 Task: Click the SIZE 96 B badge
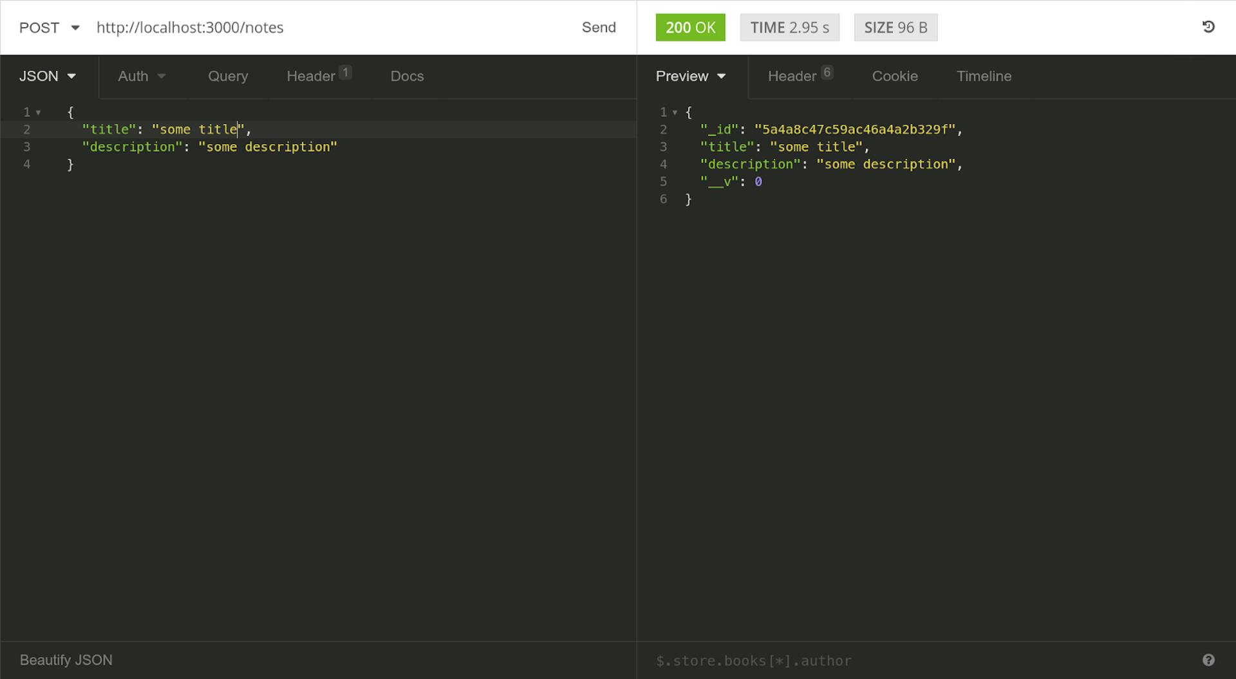click(895, 27)
